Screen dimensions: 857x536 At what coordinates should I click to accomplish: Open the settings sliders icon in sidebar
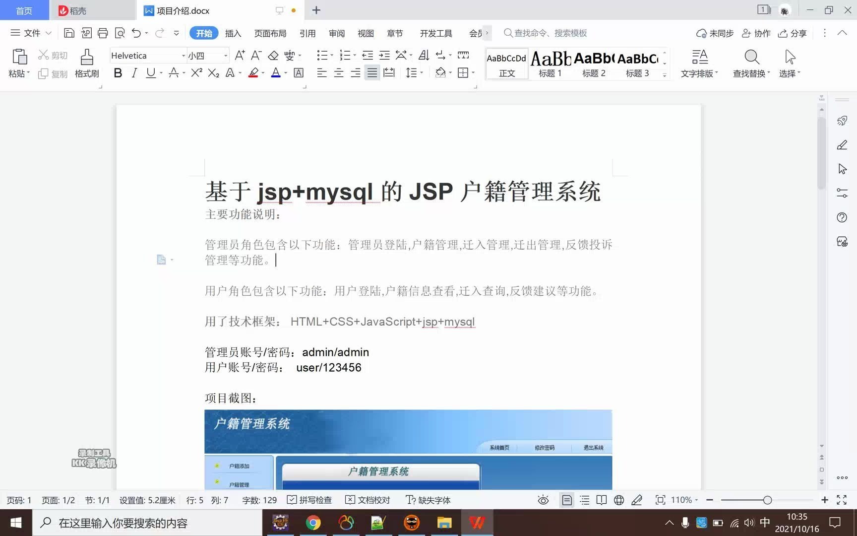[x=842, y=193]
